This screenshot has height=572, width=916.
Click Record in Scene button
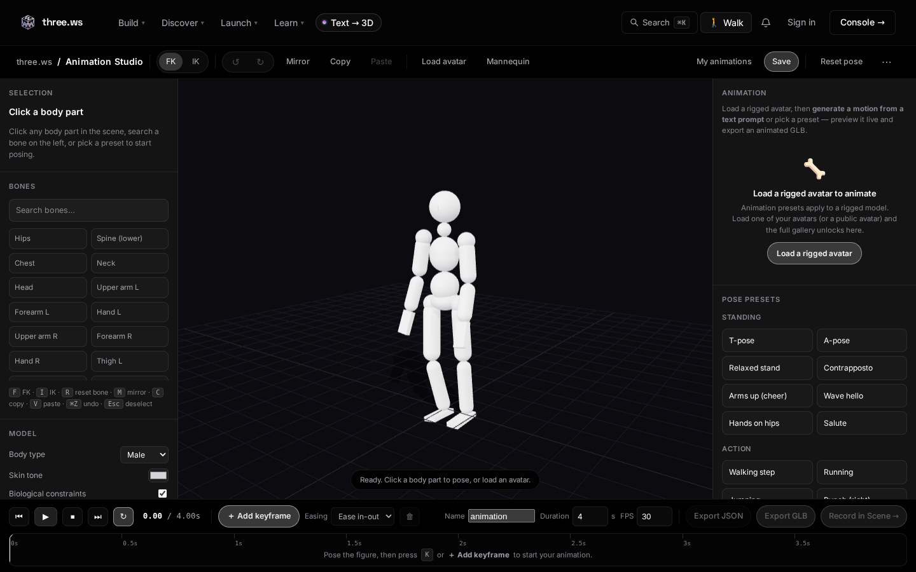coord(864,517)
